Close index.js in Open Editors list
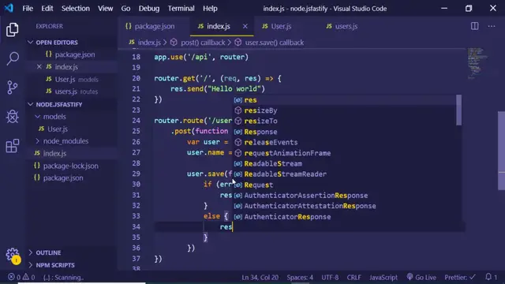505x284 pixels. coord(39,66)
